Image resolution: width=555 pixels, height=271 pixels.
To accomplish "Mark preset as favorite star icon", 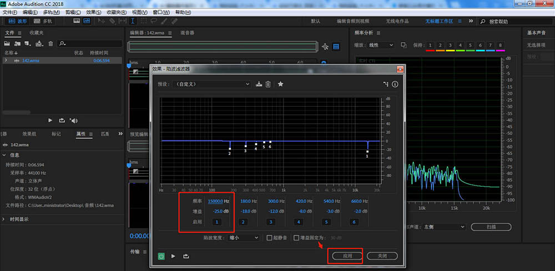I will (x=280, y=84).
